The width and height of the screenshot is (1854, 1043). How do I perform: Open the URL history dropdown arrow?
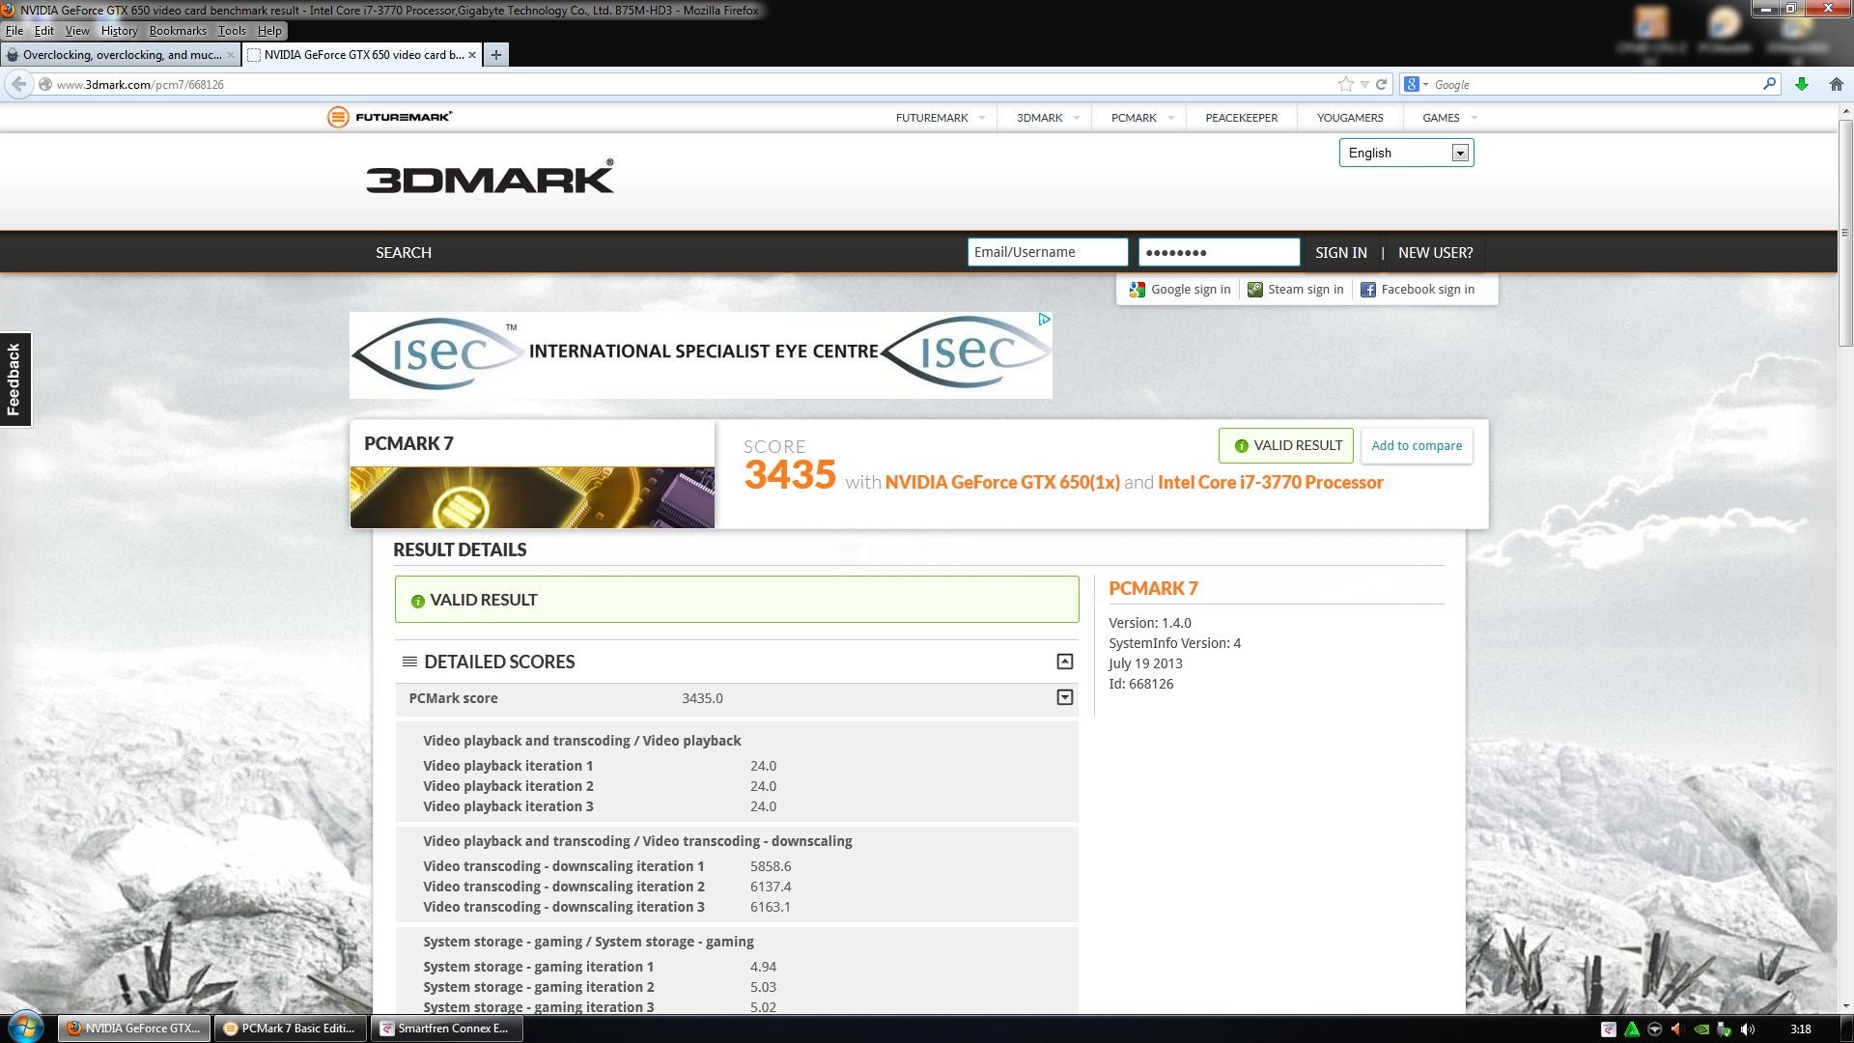(x=1364, y=84)
